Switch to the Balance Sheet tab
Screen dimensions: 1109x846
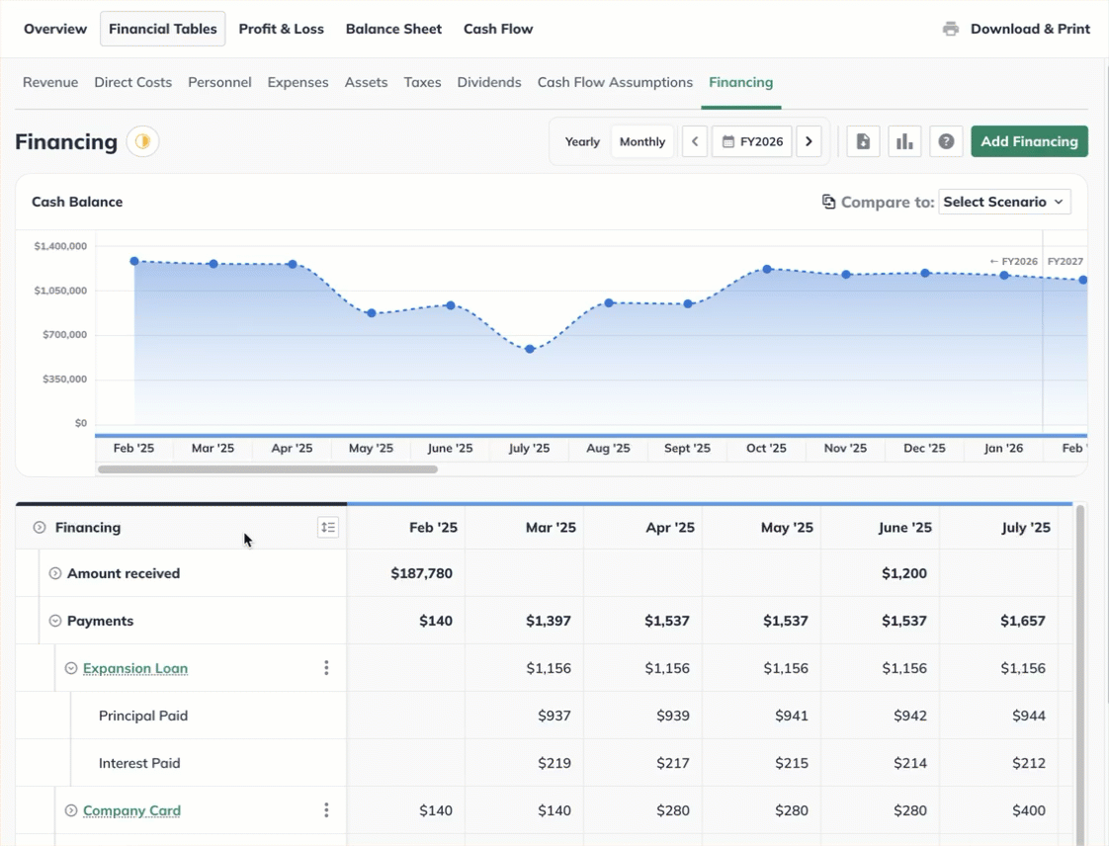(393, 29)
